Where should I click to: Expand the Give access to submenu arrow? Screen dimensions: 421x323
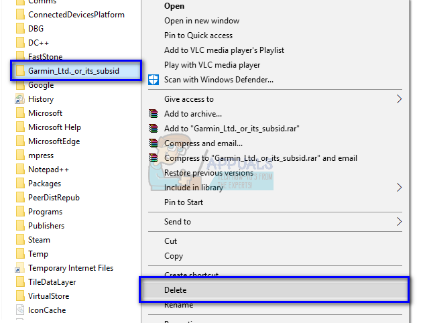click(x=400, y=99)
